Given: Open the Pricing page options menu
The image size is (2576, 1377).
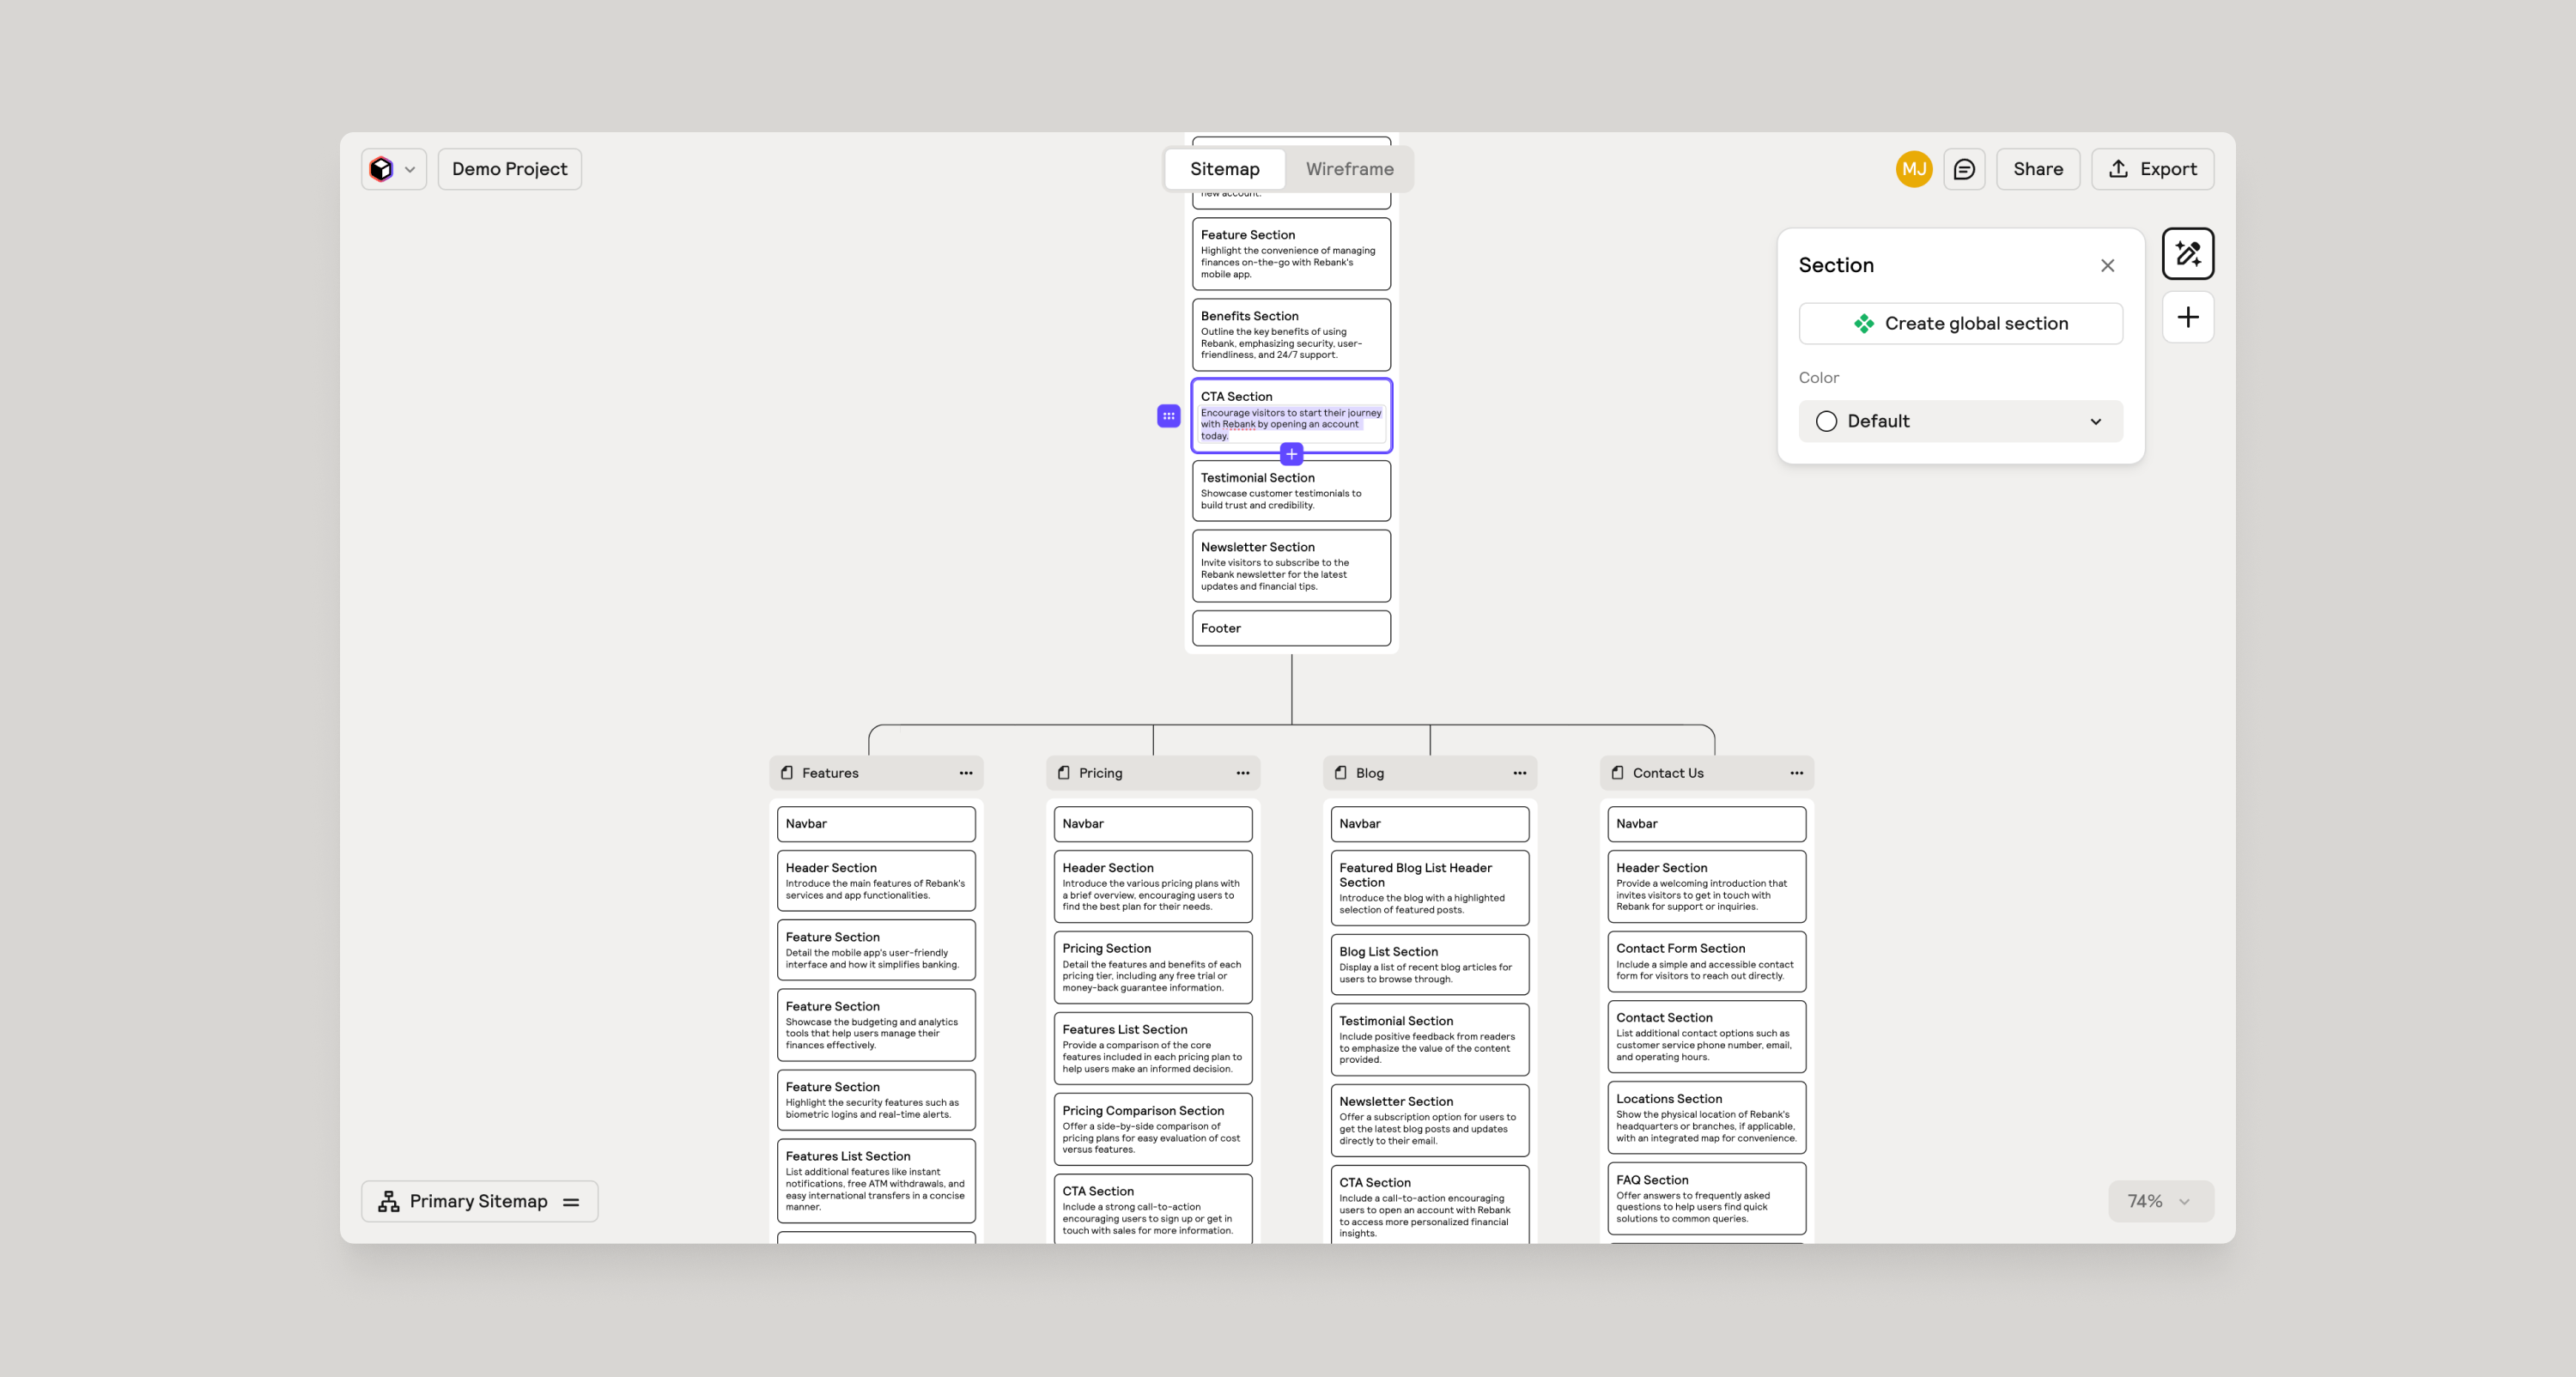Looking at the screenshot, I should coord(1243,773).
